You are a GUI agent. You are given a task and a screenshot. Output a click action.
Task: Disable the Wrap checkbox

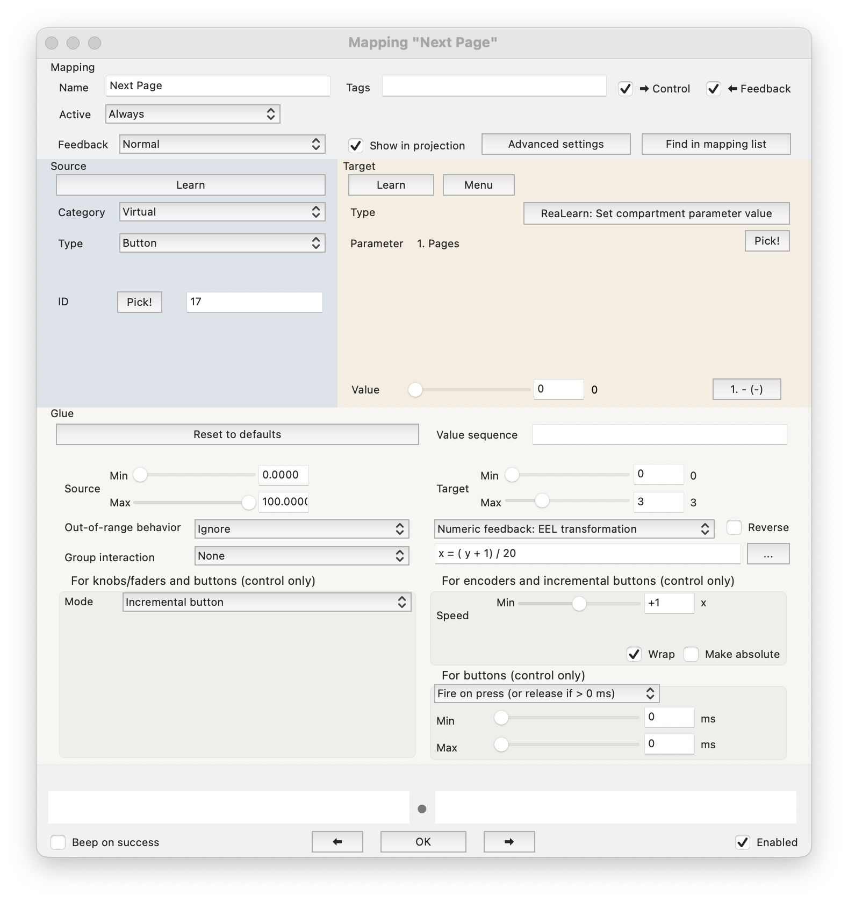pos(634,654)
